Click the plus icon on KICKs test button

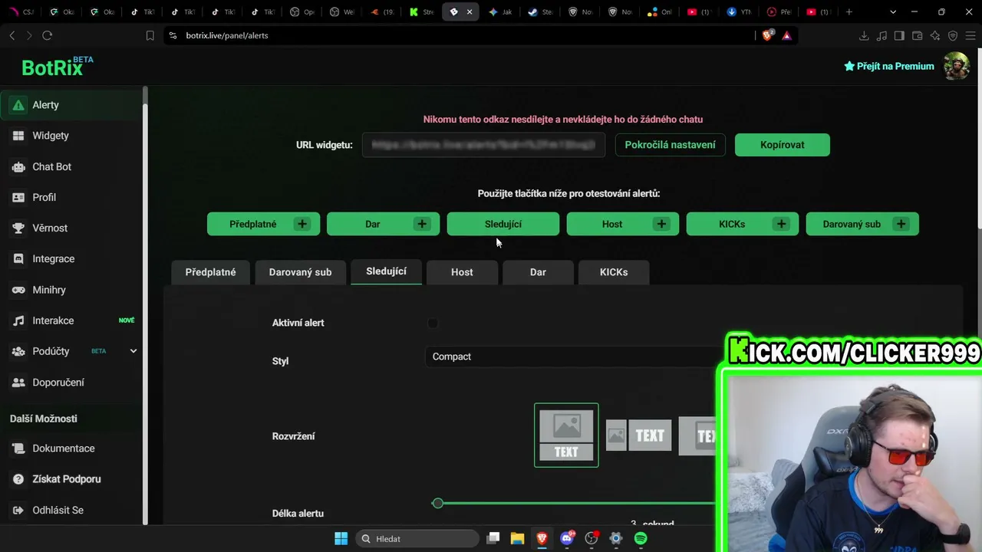(x=781, y=224)
